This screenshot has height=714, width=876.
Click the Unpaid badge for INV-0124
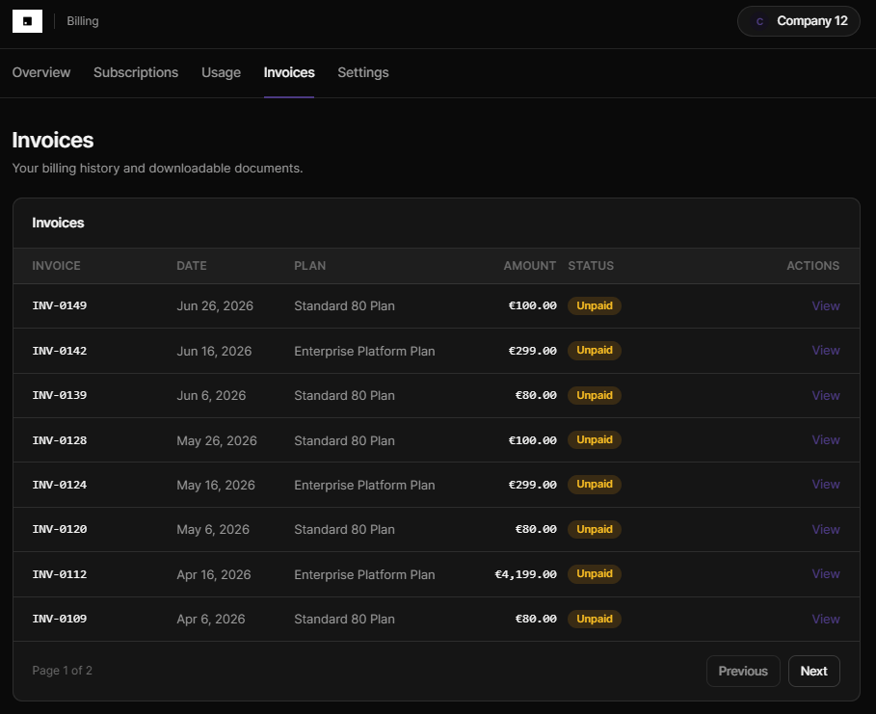[595, 485]
